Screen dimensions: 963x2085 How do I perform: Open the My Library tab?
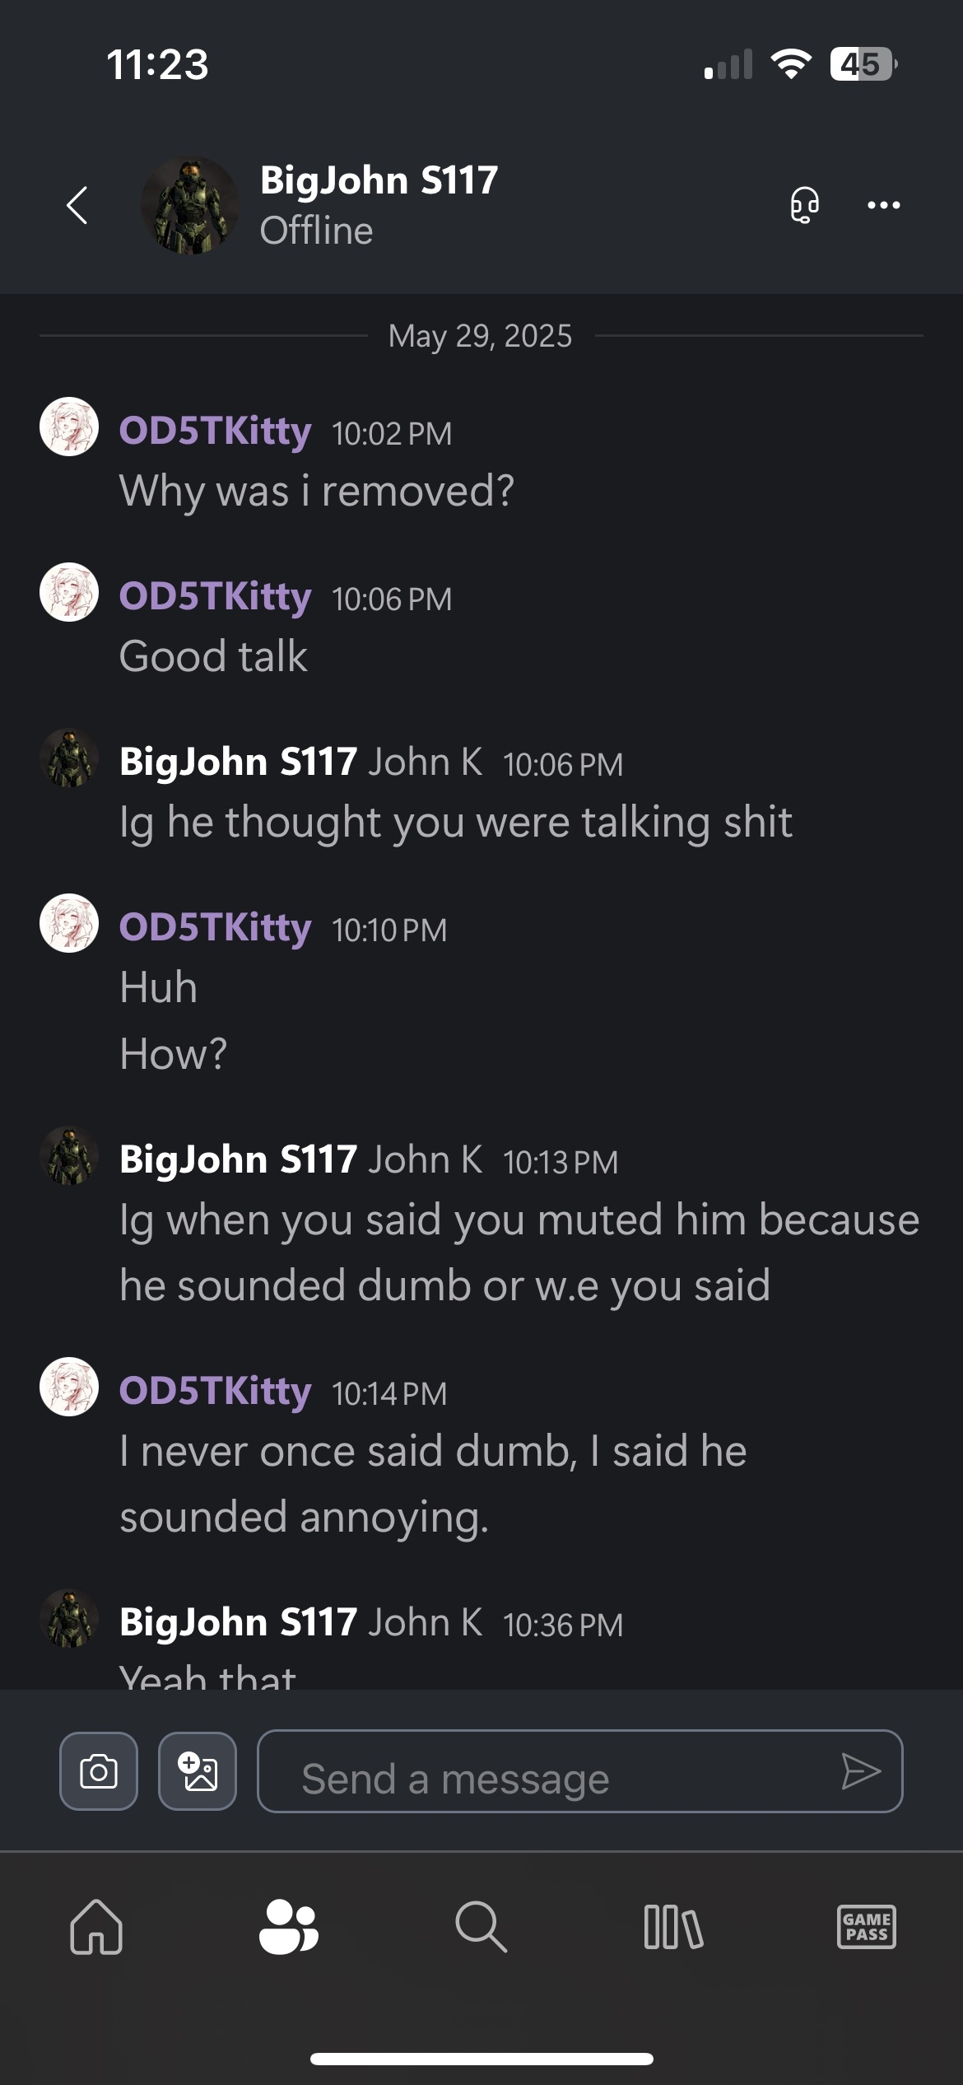pos(673,1927)
